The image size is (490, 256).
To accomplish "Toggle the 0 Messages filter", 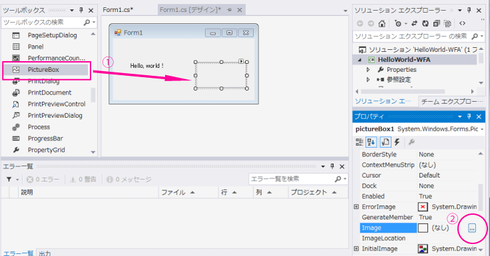I will 128,180.
